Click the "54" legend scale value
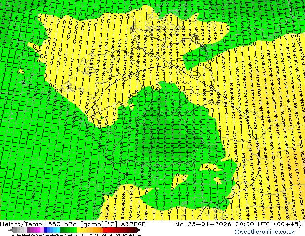 [x=139, y=235]
